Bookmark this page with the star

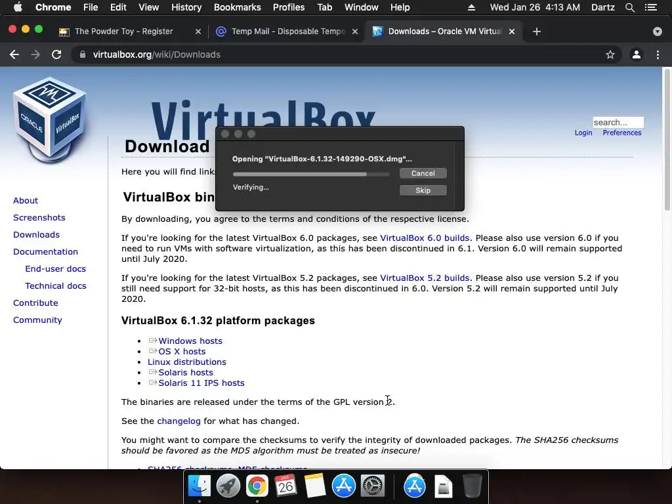[610, 54]
